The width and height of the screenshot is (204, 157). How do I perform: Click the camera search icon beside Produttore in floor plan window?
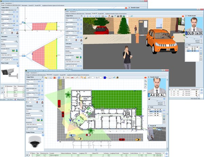[41, 111]
